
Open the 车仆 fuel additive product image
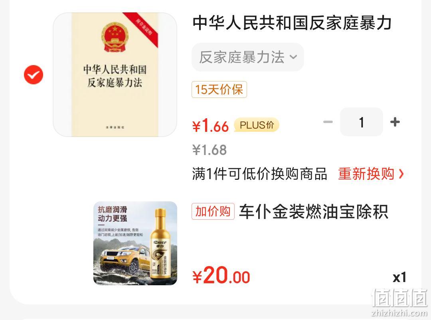pos(135,243)
